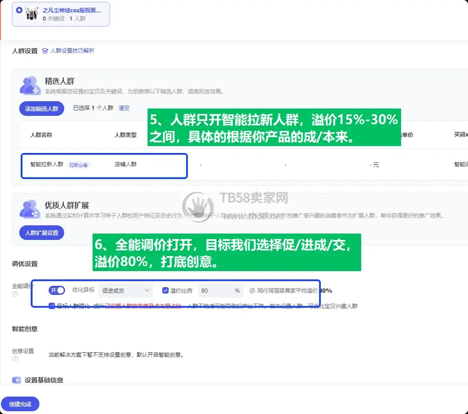Uncheck the 溢价比例 checkbox
This screenshot has height=414, width=468.
165,290
